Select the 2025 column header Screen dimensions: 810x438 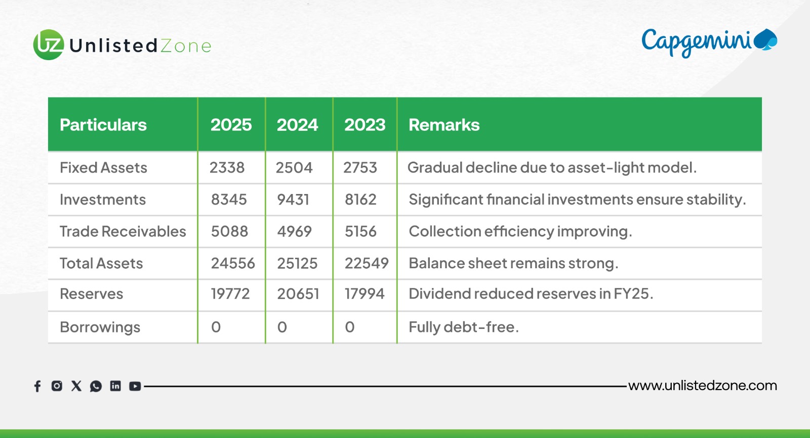231,125
